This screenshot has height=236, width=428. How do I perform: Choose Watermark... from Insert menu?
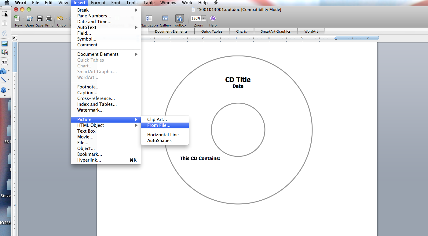(106, 110)
